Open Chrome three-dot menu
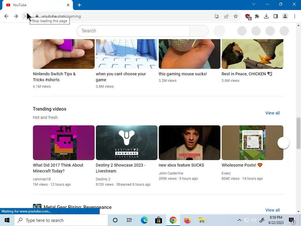Image resolution: width=301 pixels, height=226 pixels. click(x=295, y=16)
